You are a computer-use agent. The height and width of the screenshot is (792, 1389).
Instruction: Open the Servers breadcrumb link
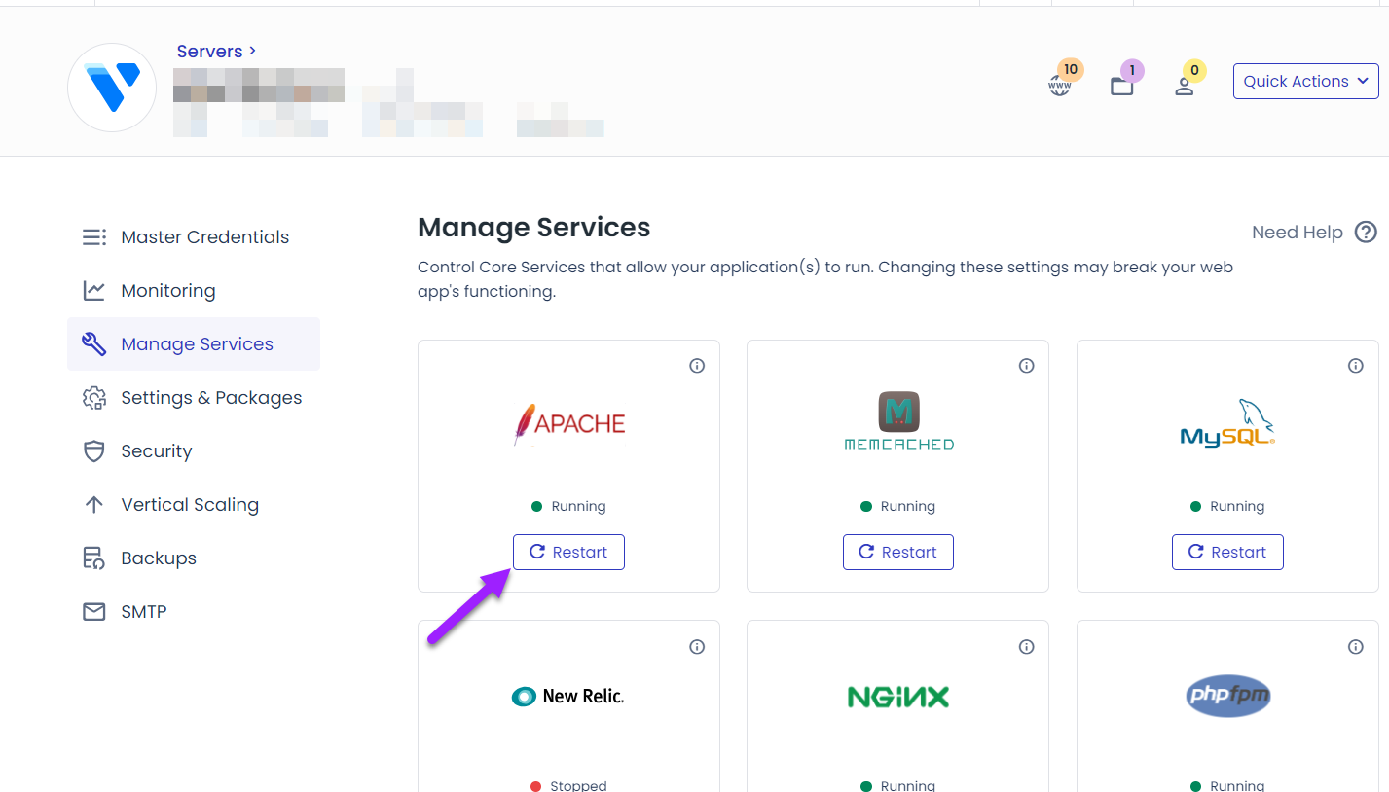click(x=216, y=51)
